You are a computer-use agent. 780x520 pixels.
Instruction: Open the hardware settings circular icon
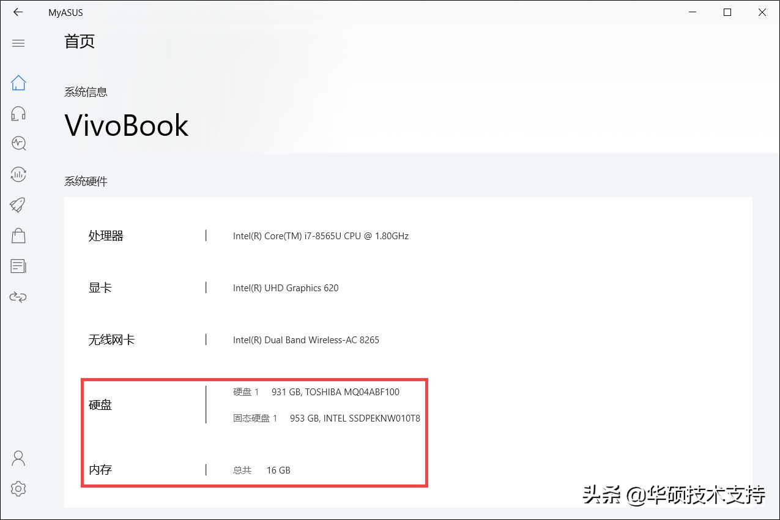[x=18, y=174]
